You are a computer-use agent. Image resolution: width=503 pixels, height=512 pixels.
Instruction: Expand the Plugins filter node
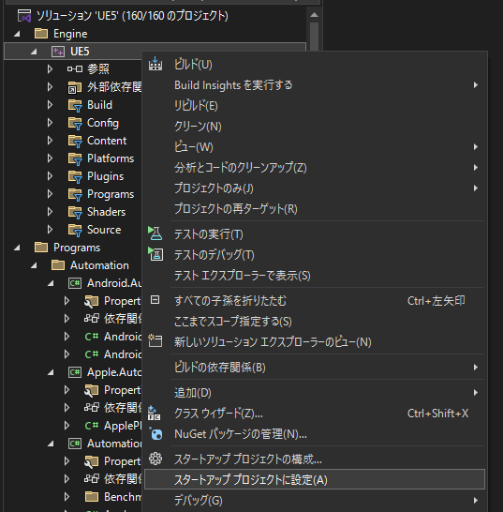pos(50,176)
